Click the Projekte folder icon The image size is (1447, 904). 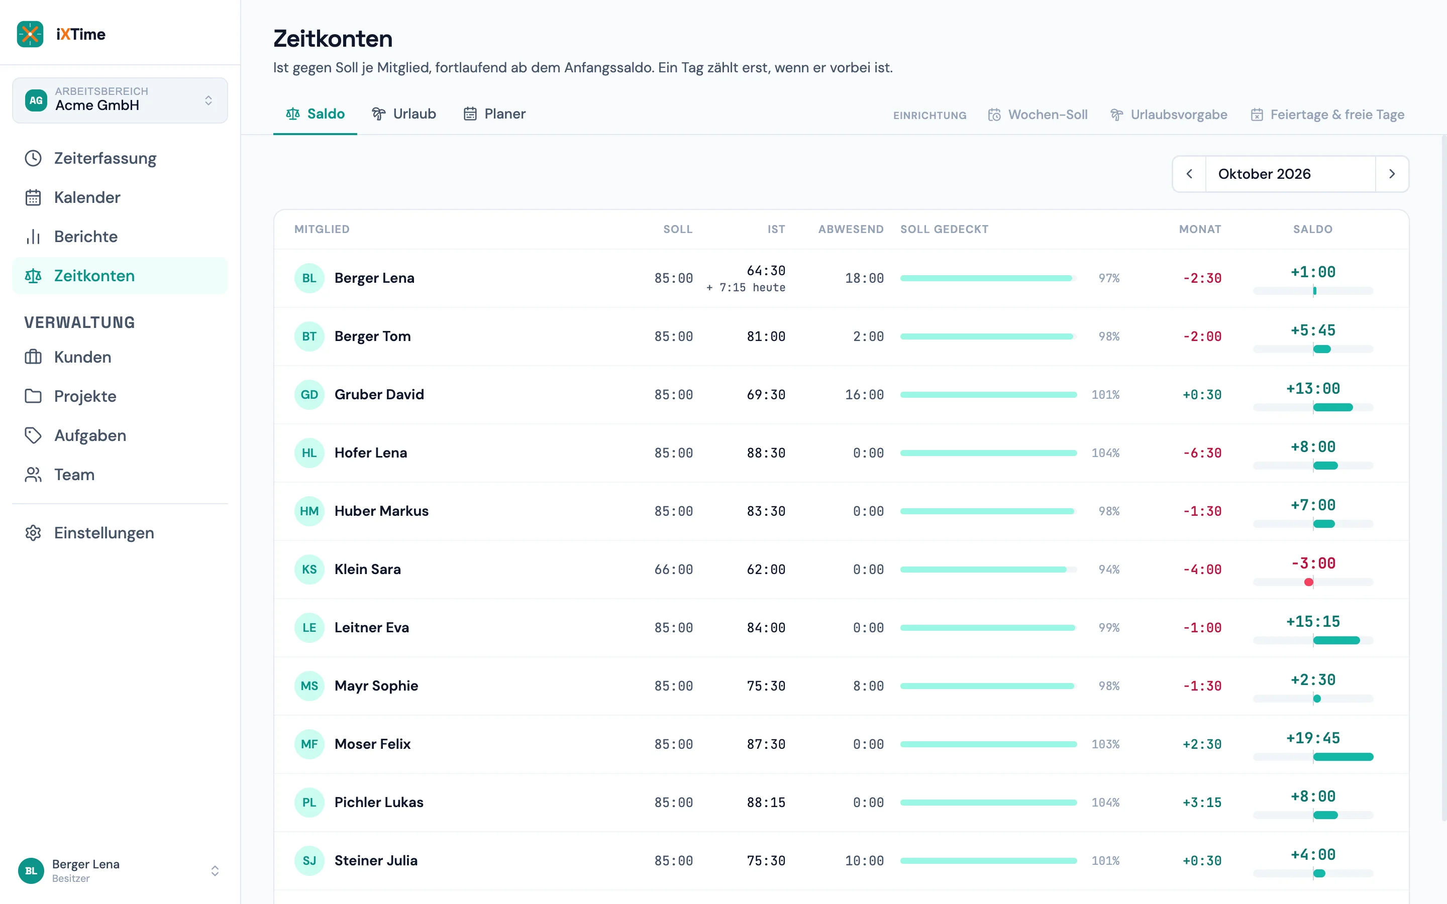33,396
